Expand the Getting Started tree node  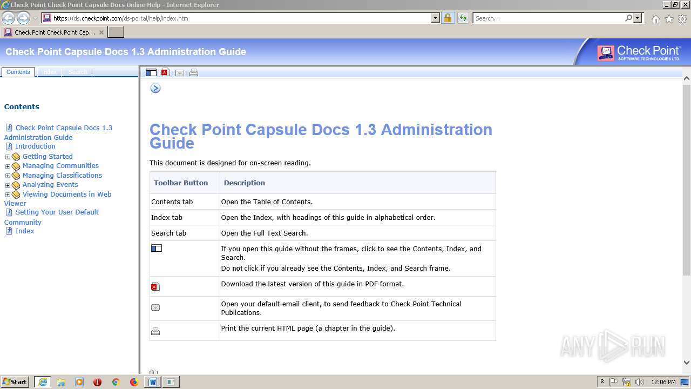[x=8, y=157]
